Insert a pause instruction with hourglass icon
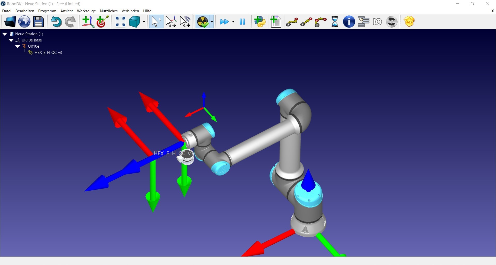This screenshot has height=265, width=496. tap(335, 22)
